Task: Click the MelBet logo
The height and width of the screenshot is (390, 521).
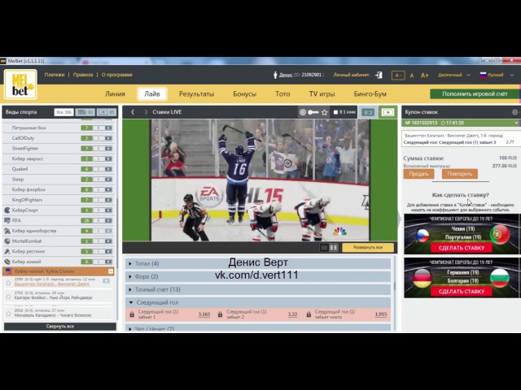Action: coord(20,84)
